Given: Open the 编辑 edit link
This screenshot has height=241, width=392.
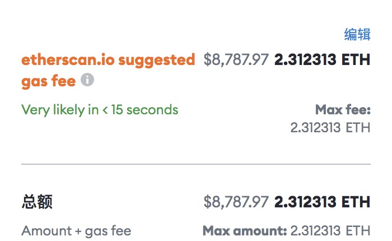Looking at the screenshot, I should coord(357,34).
